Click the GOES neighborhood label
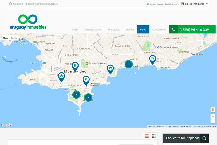The width and height of the screenshot is (217, 145). coord(64,46)
